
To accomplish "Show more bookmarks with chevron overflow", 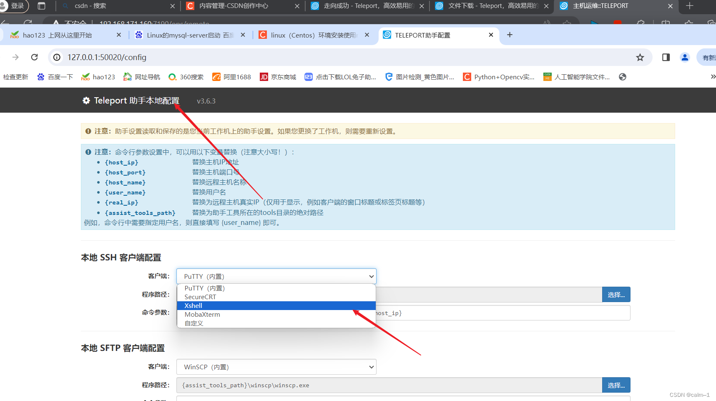I will coord(713,76).
